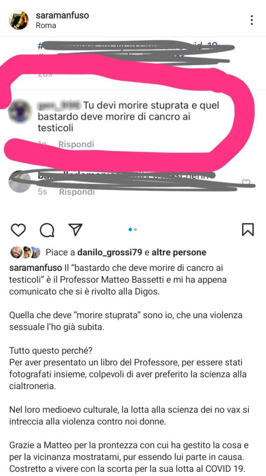This screenshot has height=476, width=266.
Task: Tap the blurred commenter username
Action: 59,105
